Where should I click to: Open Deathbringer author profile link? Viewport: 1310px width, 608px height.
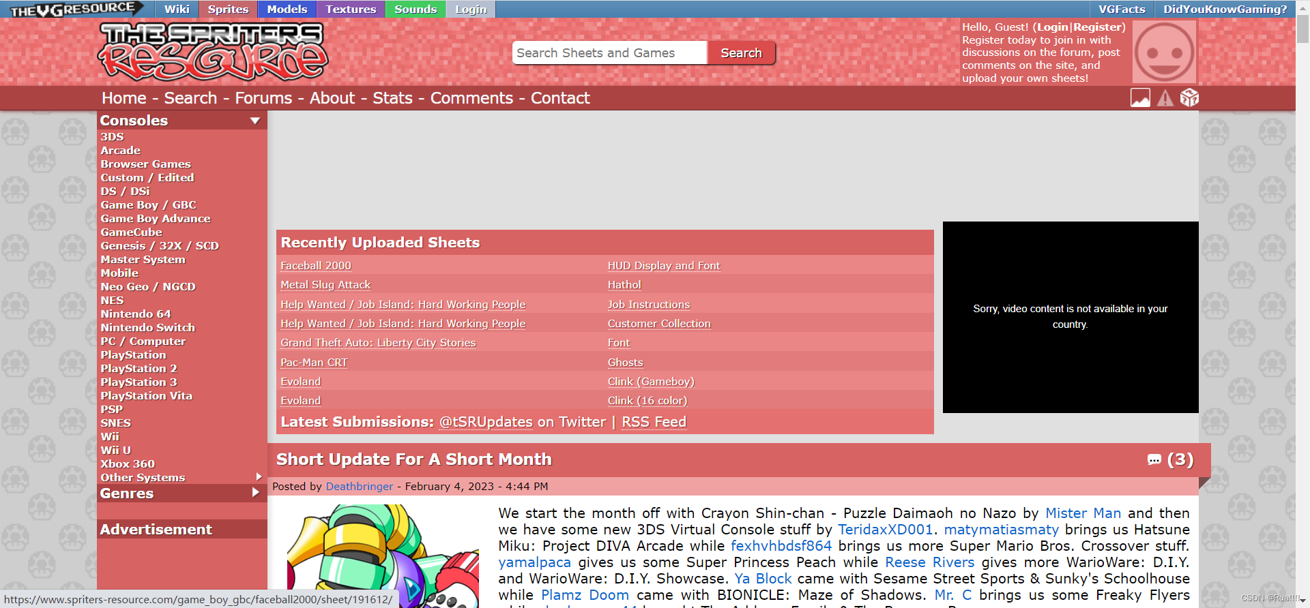360,487
